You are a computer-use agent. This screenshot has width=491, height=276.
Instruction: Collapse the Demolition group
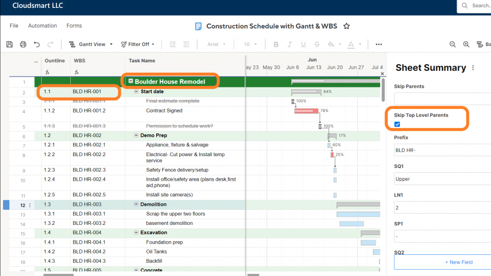[x=136, y=204]
